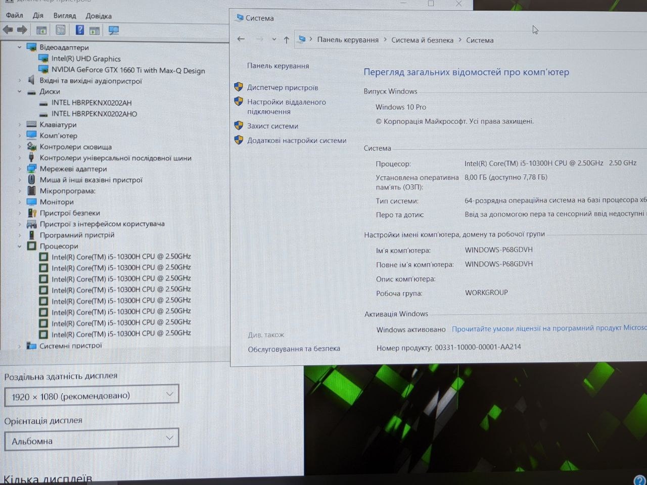Screen dimensions: 647x485
Task: Click the Системні пристрої category icon
Action: [31, 346]
